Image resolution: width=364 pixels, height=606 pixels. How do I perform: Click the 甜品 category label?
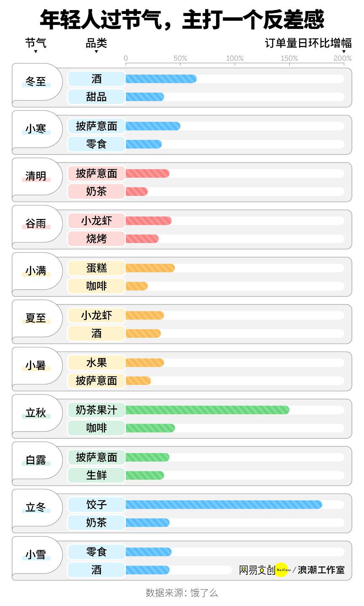(x=96, y=97)
